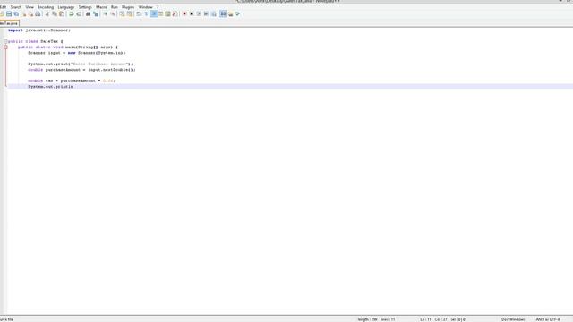Open the user-defined language icon
This screenshot has width=573, height=322.
[x=161, y=14]
